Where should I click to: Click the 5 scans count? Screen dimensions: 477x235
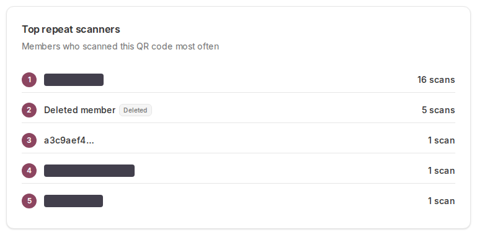[439, 110]
